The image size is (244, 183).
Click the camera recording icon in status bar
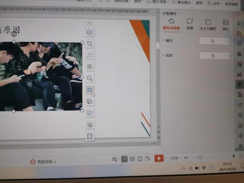[x=147, y=159]
